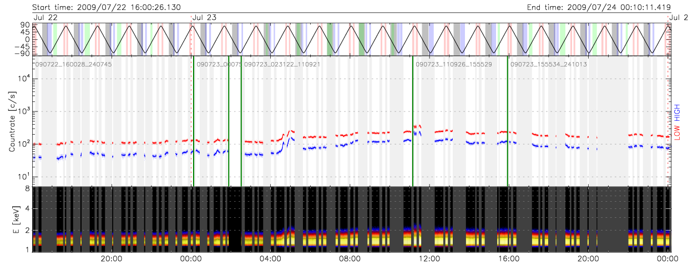The width and height of the screenshot is (688, 266).
Task: Select the Jul 23 date label
Action: [204, 18]
